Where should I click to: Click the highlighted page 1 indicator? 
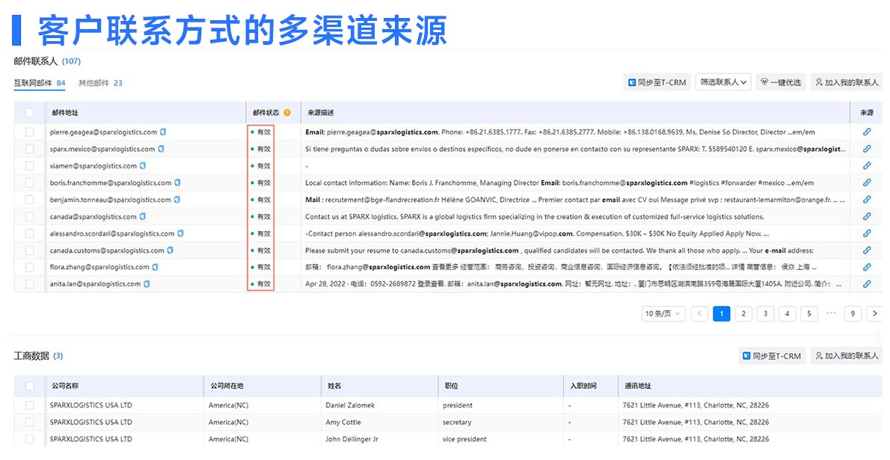click(x=721, y=313)
